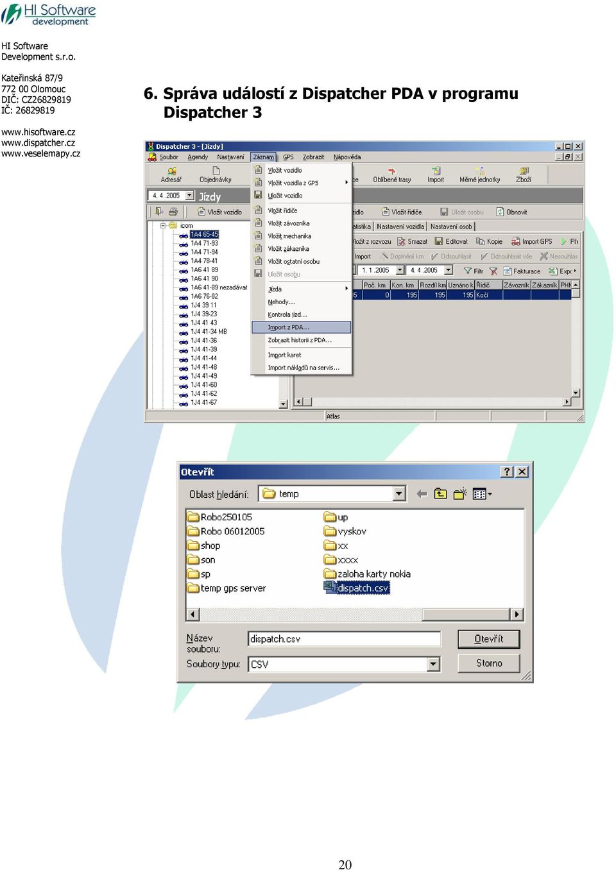Click Import GPS button
This screenshot has height=870, width=616.
(531, 241)
